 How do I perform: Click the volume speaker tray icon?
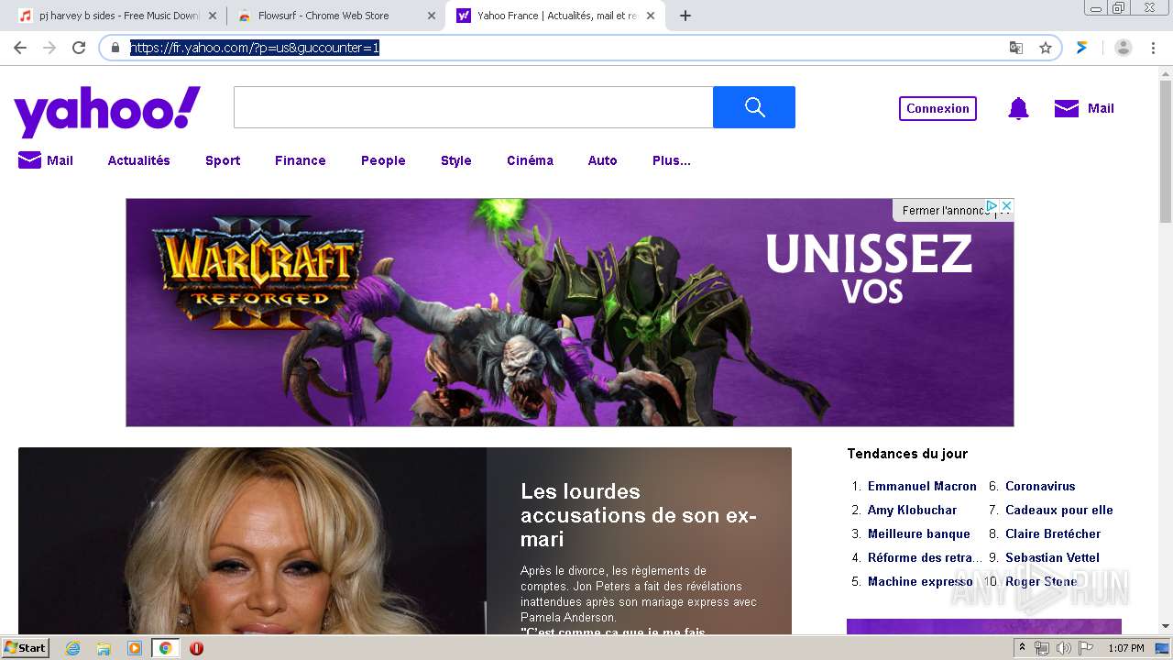[x=1063, y=648]
